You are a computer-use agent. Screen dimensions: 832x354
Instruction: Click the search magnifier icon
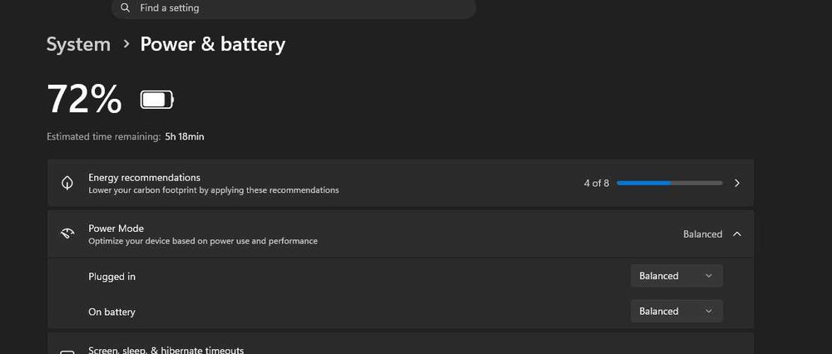tap(126, 8)
